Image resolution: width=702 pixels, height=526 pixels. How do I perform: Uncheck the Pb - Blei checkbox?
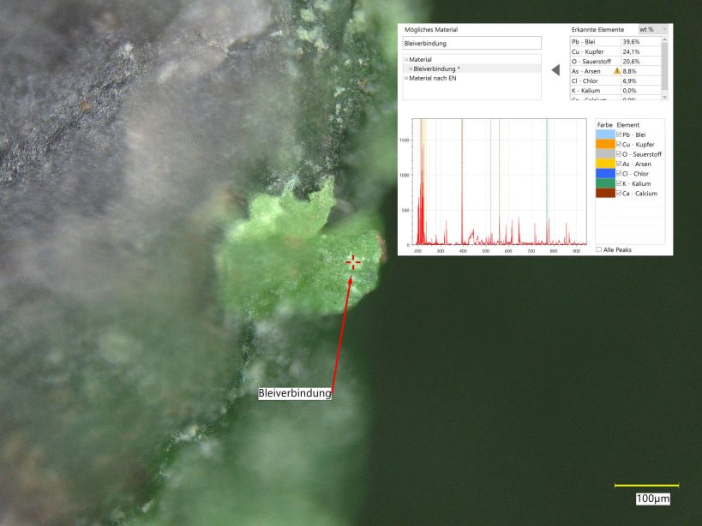point(619,134)
